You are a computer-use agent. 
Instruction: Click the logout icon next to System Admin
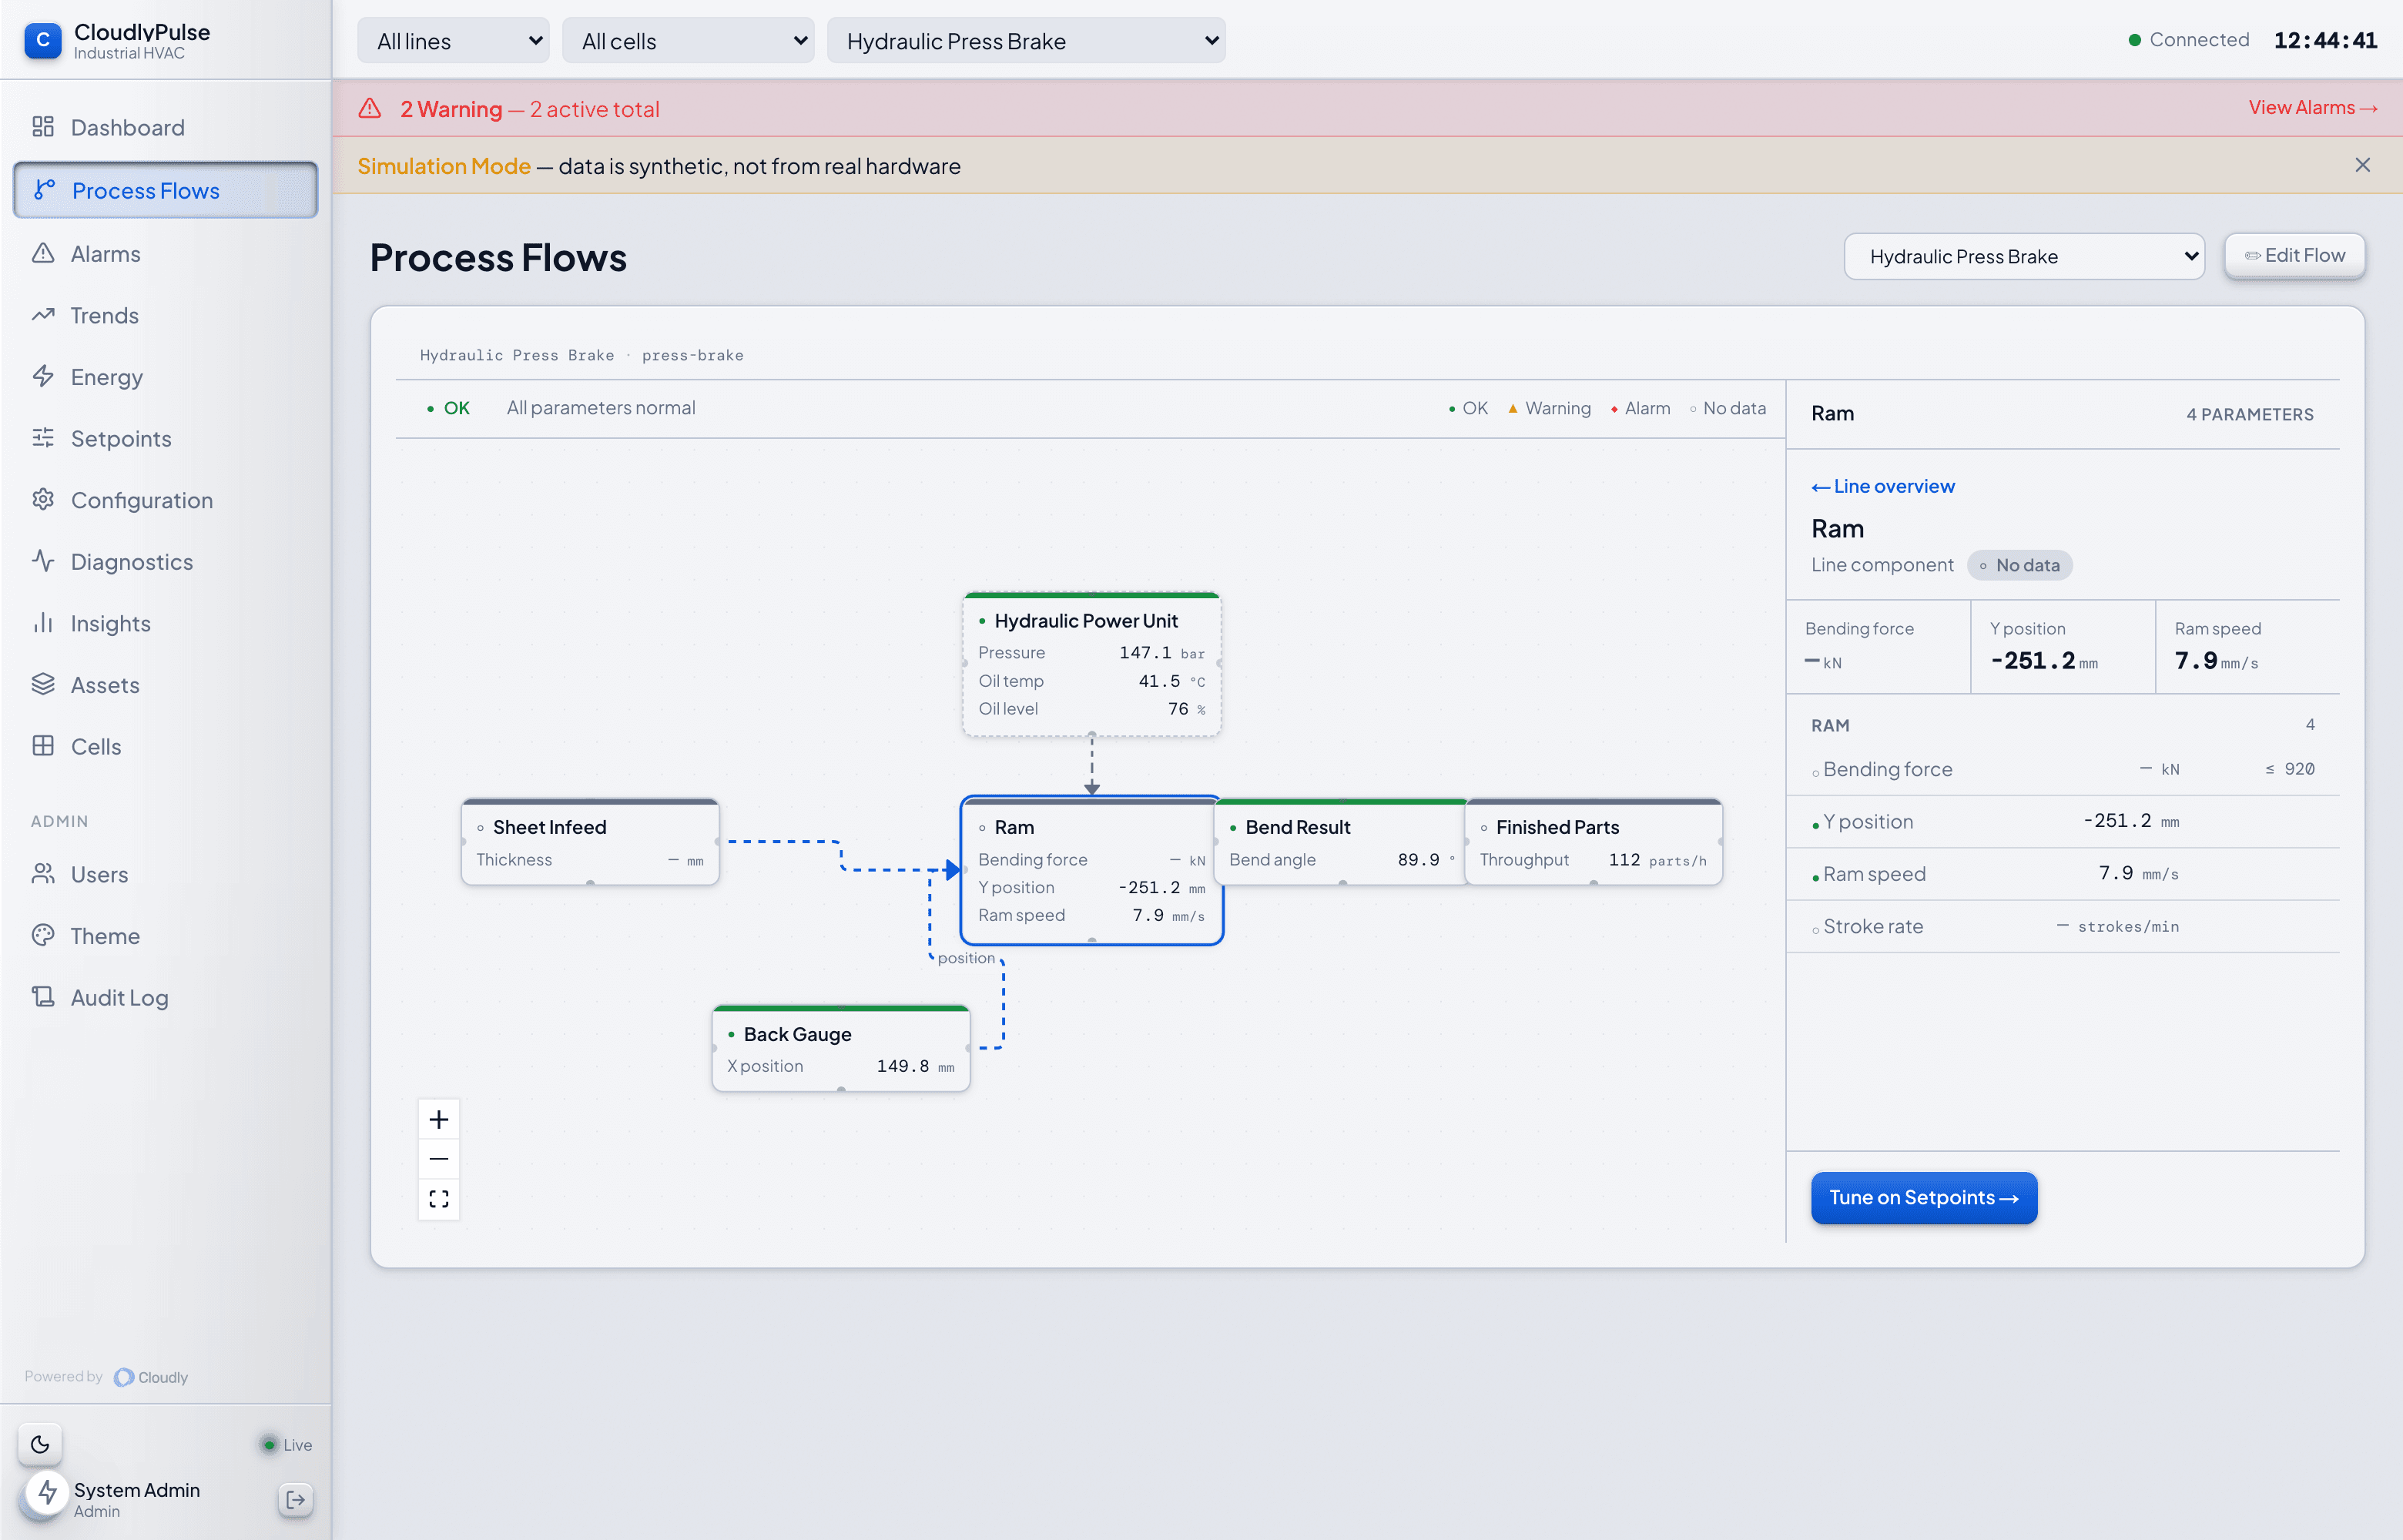coord(296,1499)
